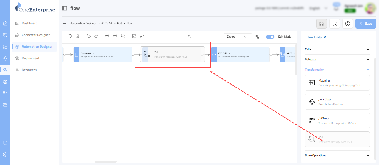Open Connector Designer from sidebar menu
Viewport: 379px width, 165px height.
36,35
